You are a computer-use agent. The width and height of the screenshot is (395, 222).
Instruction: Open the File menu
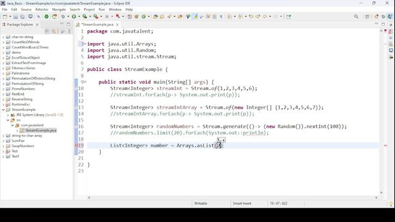point(4,9)
